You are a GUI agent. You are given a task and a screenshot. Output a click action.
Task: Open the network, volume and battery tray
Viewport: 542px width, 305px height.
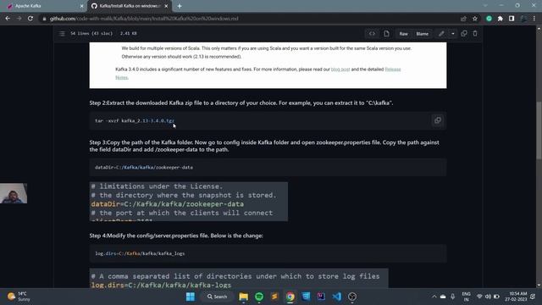[x=488, y=297]
